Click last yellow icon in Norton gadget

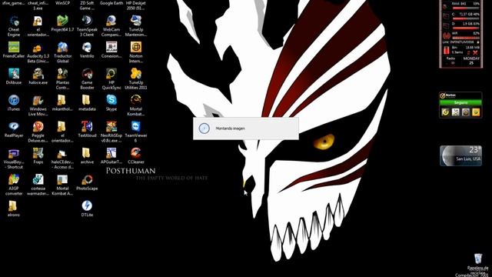pyautogui.click(x=476, y=112)
